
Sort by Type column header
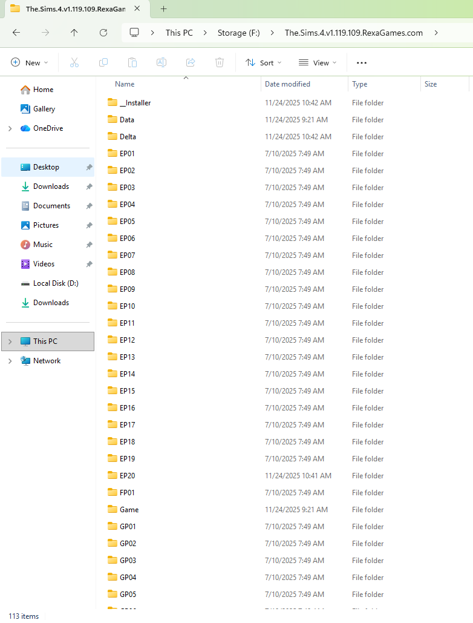pyautogui.click(x=359, y=84)
